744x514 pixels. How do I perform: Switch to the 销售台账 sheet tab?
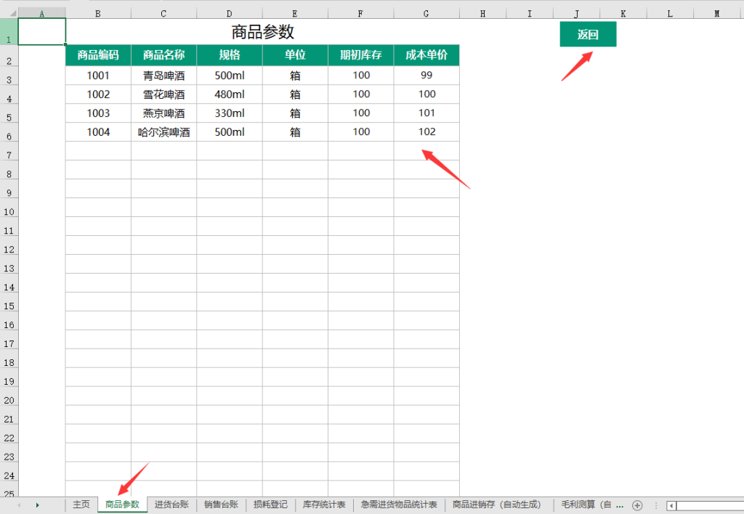tap(221, 505)
